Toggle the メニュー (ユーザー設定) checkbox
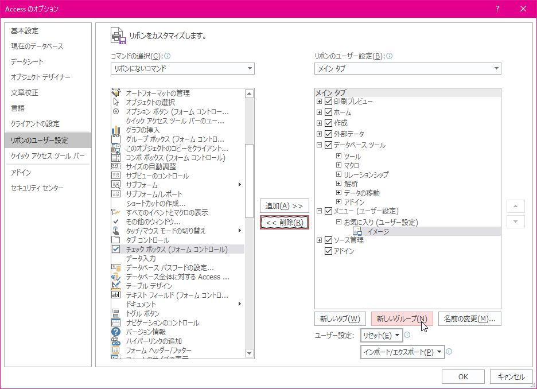This screenshot has height=389, width=537. pos(328,211)
